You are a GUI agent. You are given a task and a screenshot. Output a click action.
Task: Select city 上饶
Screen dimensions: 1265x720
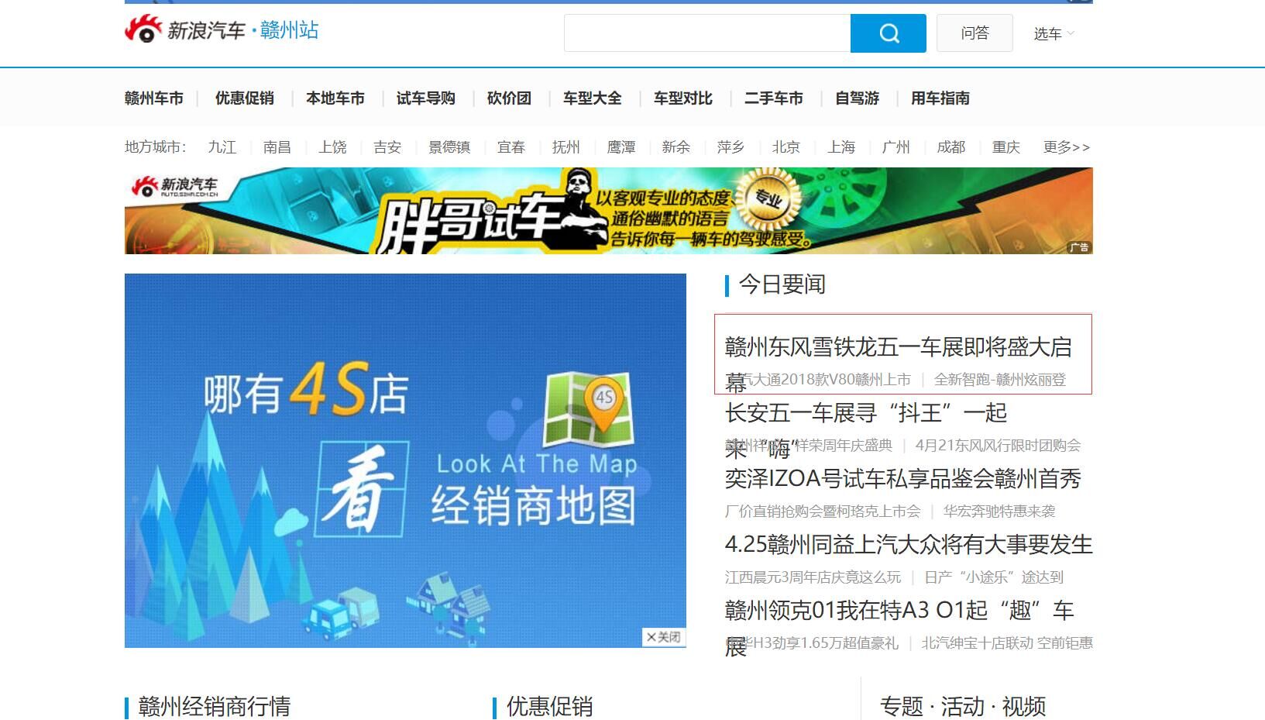pyautogui.click(x=332, y=147)
